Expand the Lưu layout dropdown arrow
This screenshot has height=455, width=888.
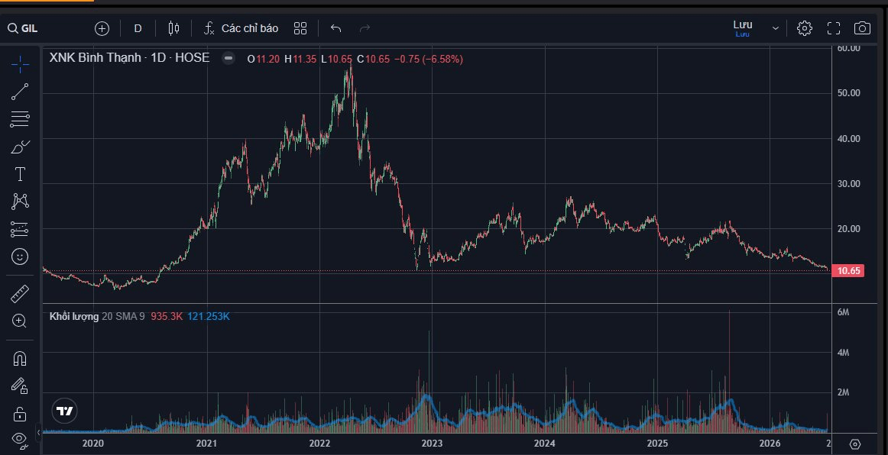coord(776,28)
